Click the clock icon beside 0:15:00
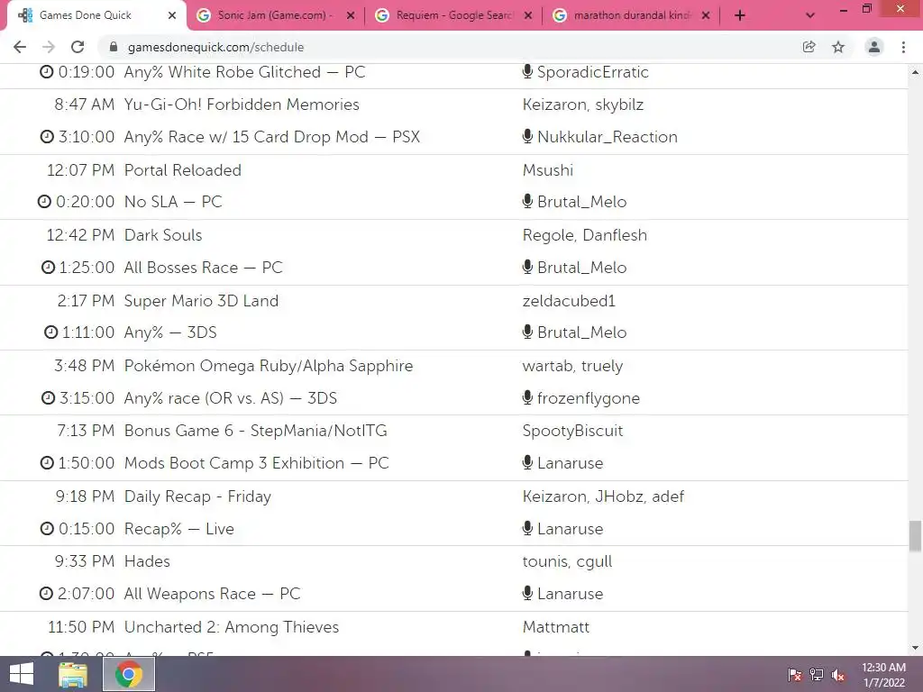Screen dimensions: 923x692 [47, 528]
